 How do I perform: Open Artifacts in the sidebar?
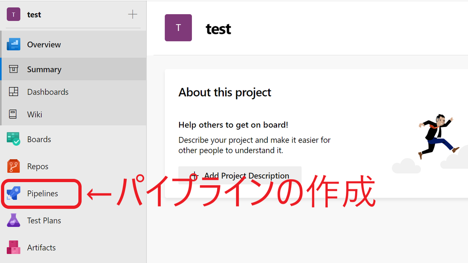point(74,247)
